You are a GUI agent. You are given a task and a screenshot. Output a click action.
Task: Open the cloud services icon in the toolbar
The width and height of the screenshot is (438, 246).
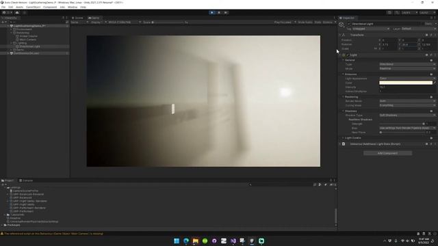coord(17,12)
